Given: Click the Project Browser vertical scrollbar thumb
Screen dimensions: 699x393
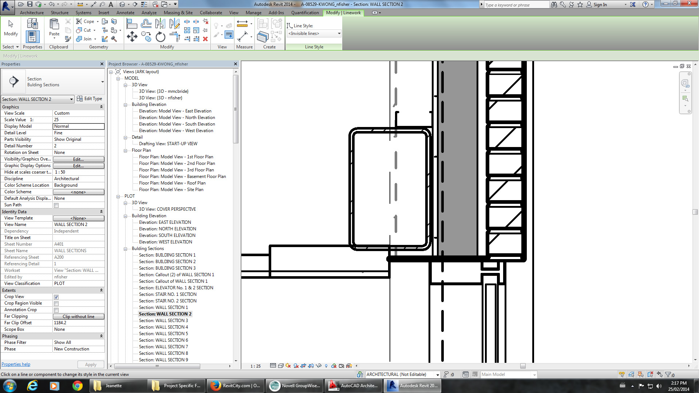Looking at the screenshot, I should [236, 109].
